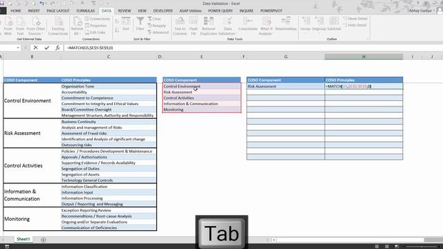This screenshot has height=249, width=443.
Task: Open the DEVELOPER tab
Action: [163, 11]
